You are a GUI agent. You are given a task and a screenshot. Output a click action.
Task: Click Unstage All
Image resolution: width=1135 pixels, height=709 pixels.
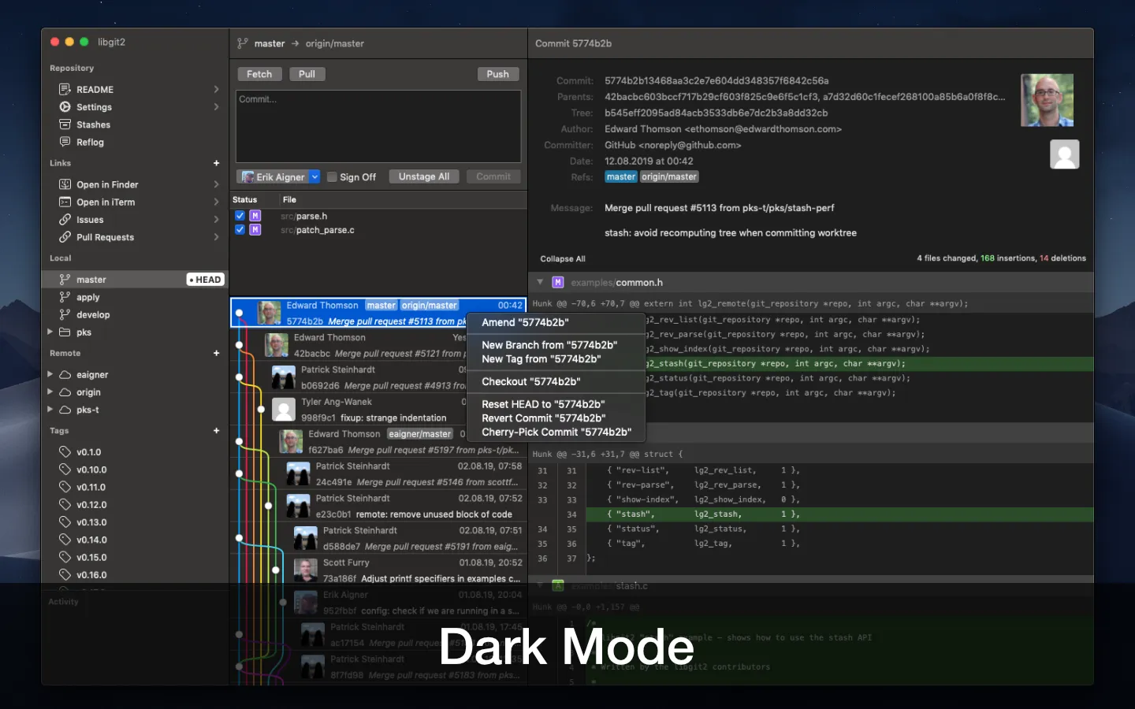[x=423, y=176]
